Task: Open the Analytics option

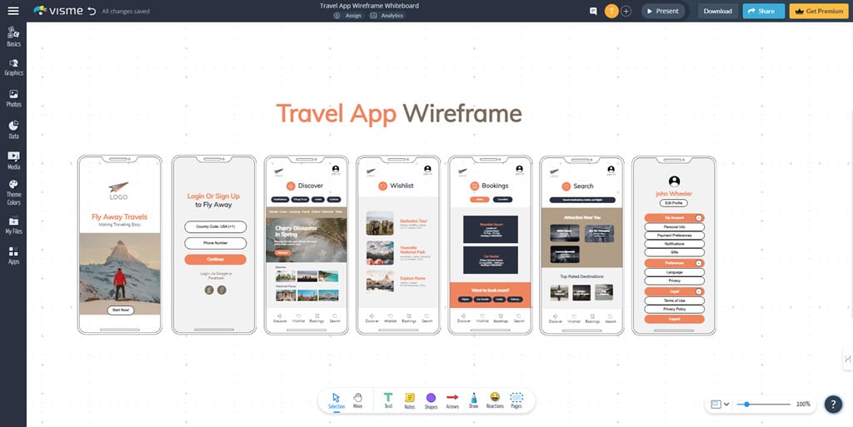Action: point(387,16)
